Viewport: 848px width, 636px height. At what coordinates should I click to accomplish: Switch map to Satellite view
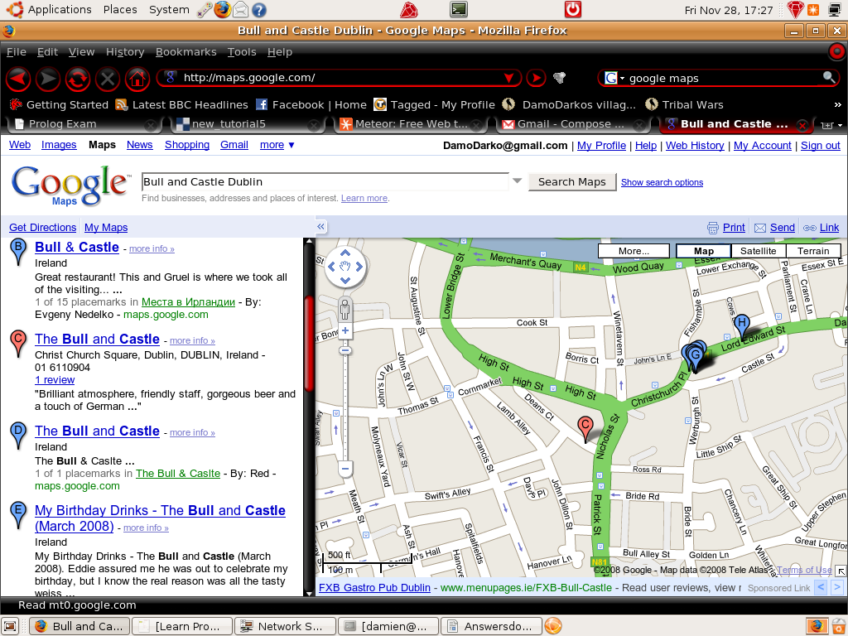coord(758,251)
